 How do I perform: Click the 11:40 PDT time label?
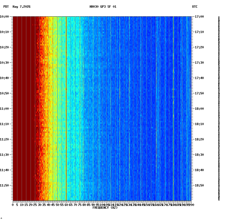point(4,170)
